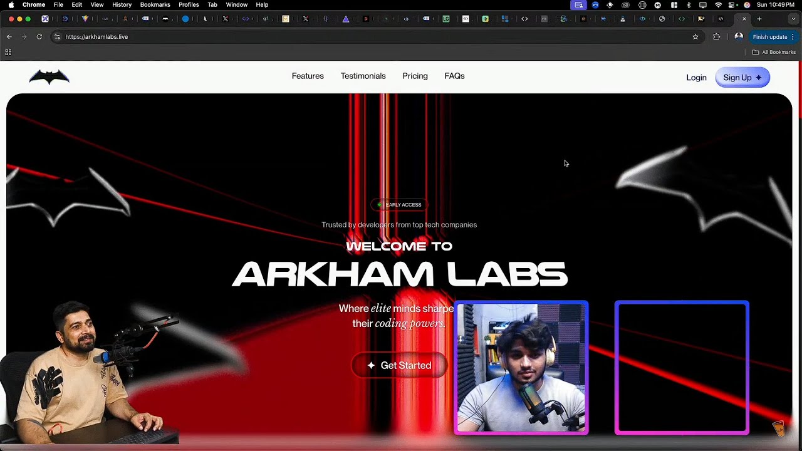Click the ARKHAM LABS headline
Image resolution: width=802 pixels, height=451 pixels.
click(400, 274)
